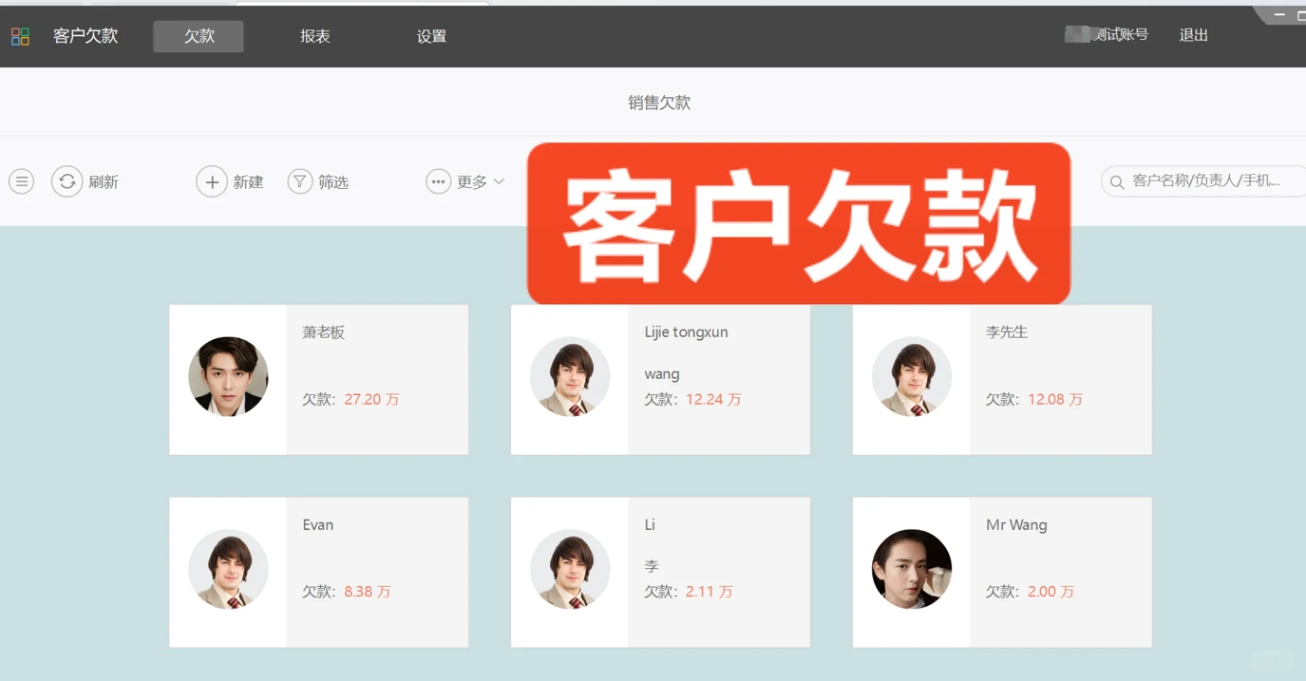This screenshot has height=681, width=1306.
Task: Select the 欠款 tab
Action: coord(197,35)
